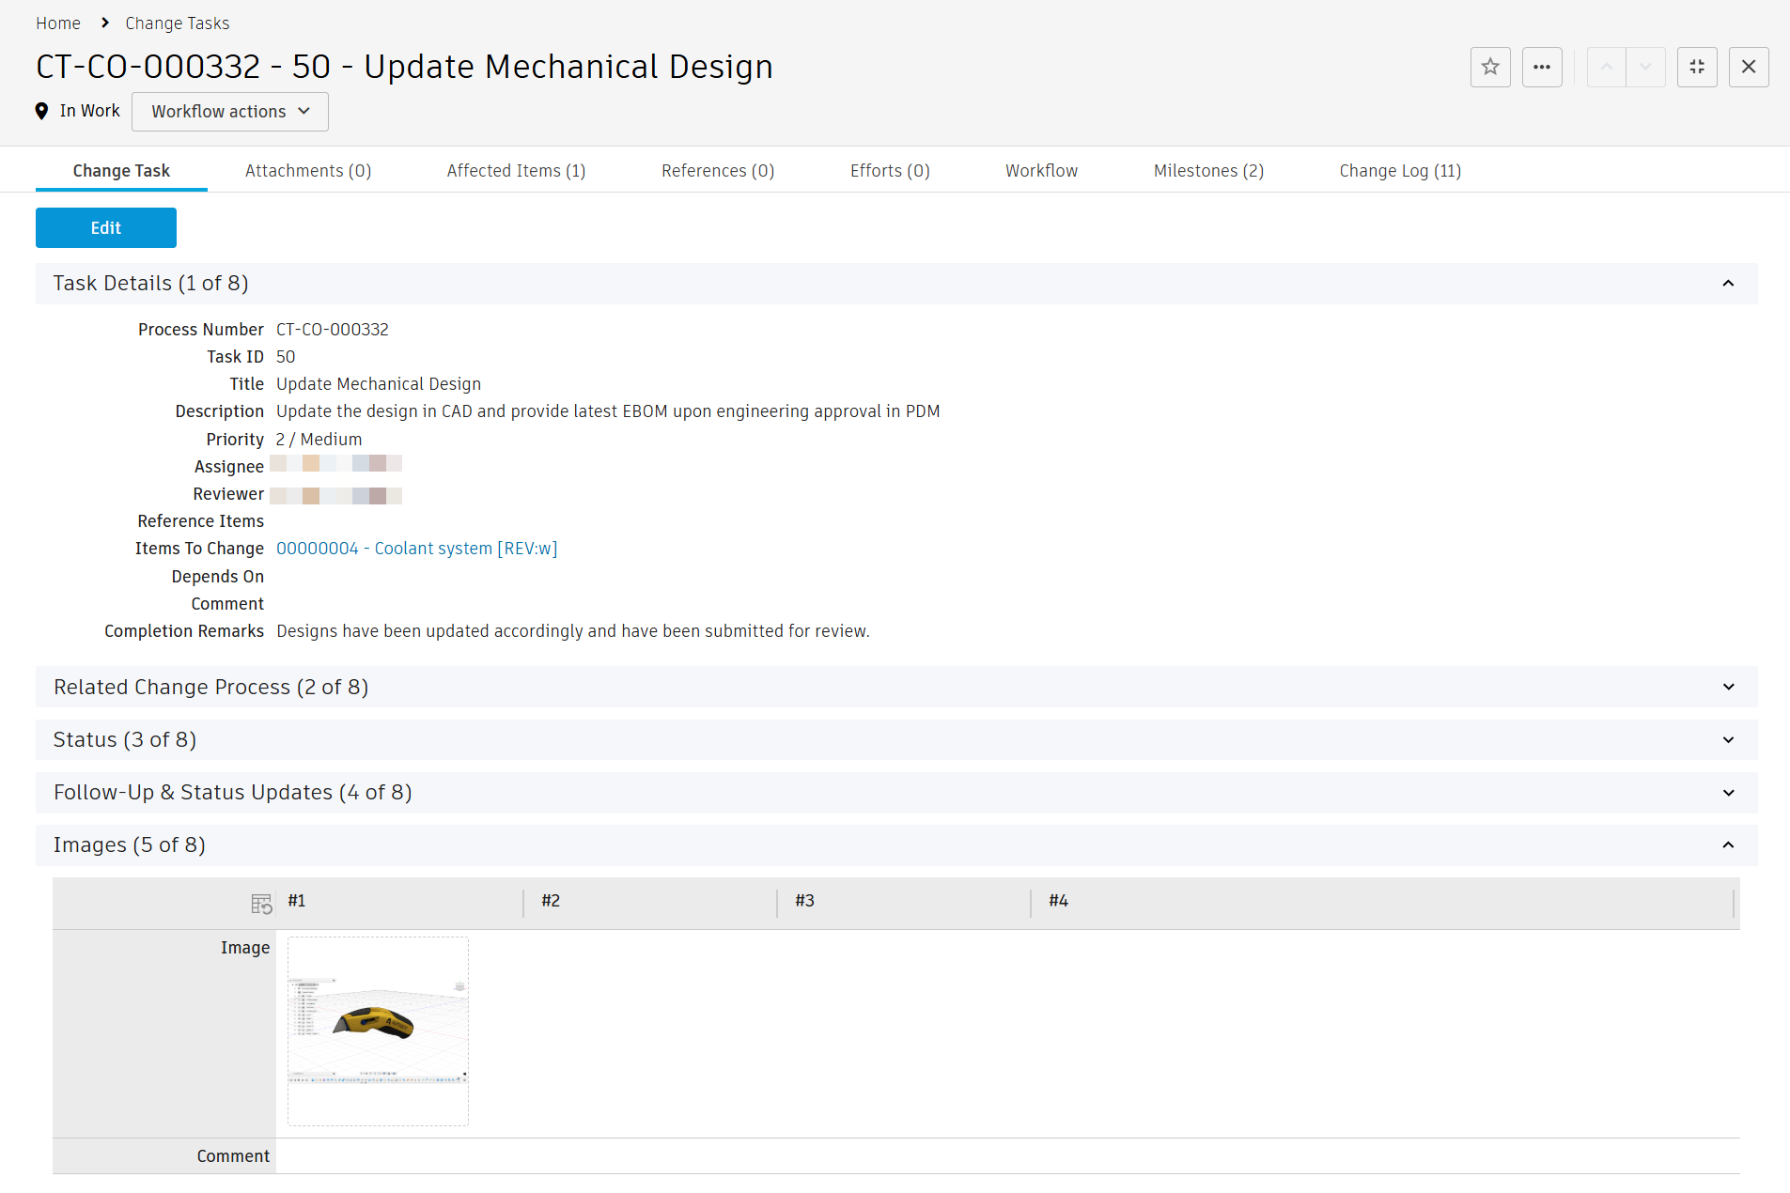1790x1193 pixels.
Task: Click the collapse view icon in header
Action: (1697, 67)
